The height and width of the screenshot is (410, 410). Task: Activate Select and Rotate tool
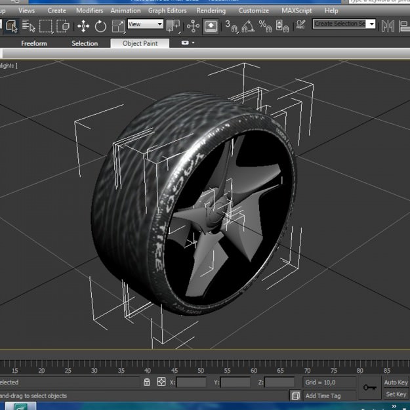(100, 26)
